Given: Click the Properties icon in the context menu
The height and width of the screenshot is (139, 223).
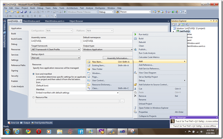Looking at the screenshot, I should tap(136, 112).
